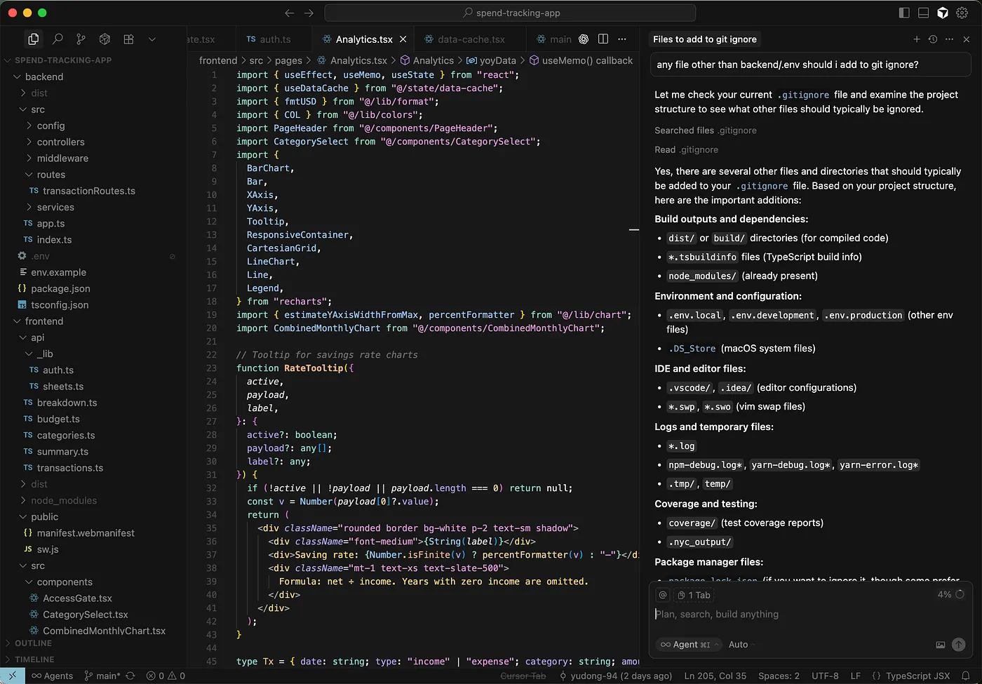
Task: Click the spend-tracking-app command search bar
Action: click(x=510, y=13)
